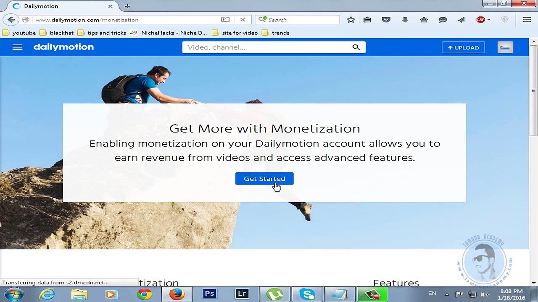538x302 pixels.
Task: Click the paper plane share icon
Action: point(462,20)
